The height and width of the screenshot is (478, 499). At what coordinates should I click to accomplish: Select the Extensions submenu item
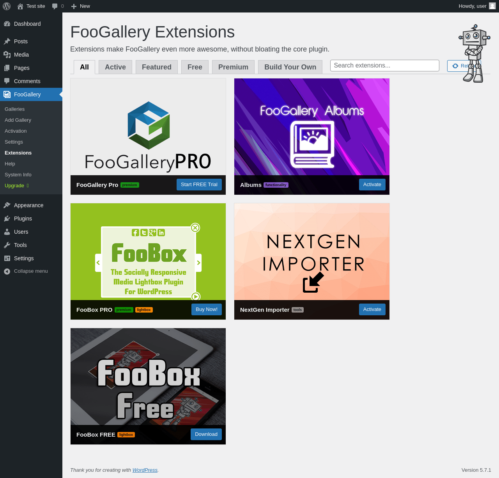pos(18,153)
